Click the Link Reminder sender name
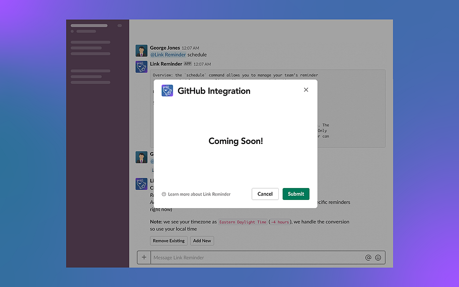459x287 pixels. 166,64
